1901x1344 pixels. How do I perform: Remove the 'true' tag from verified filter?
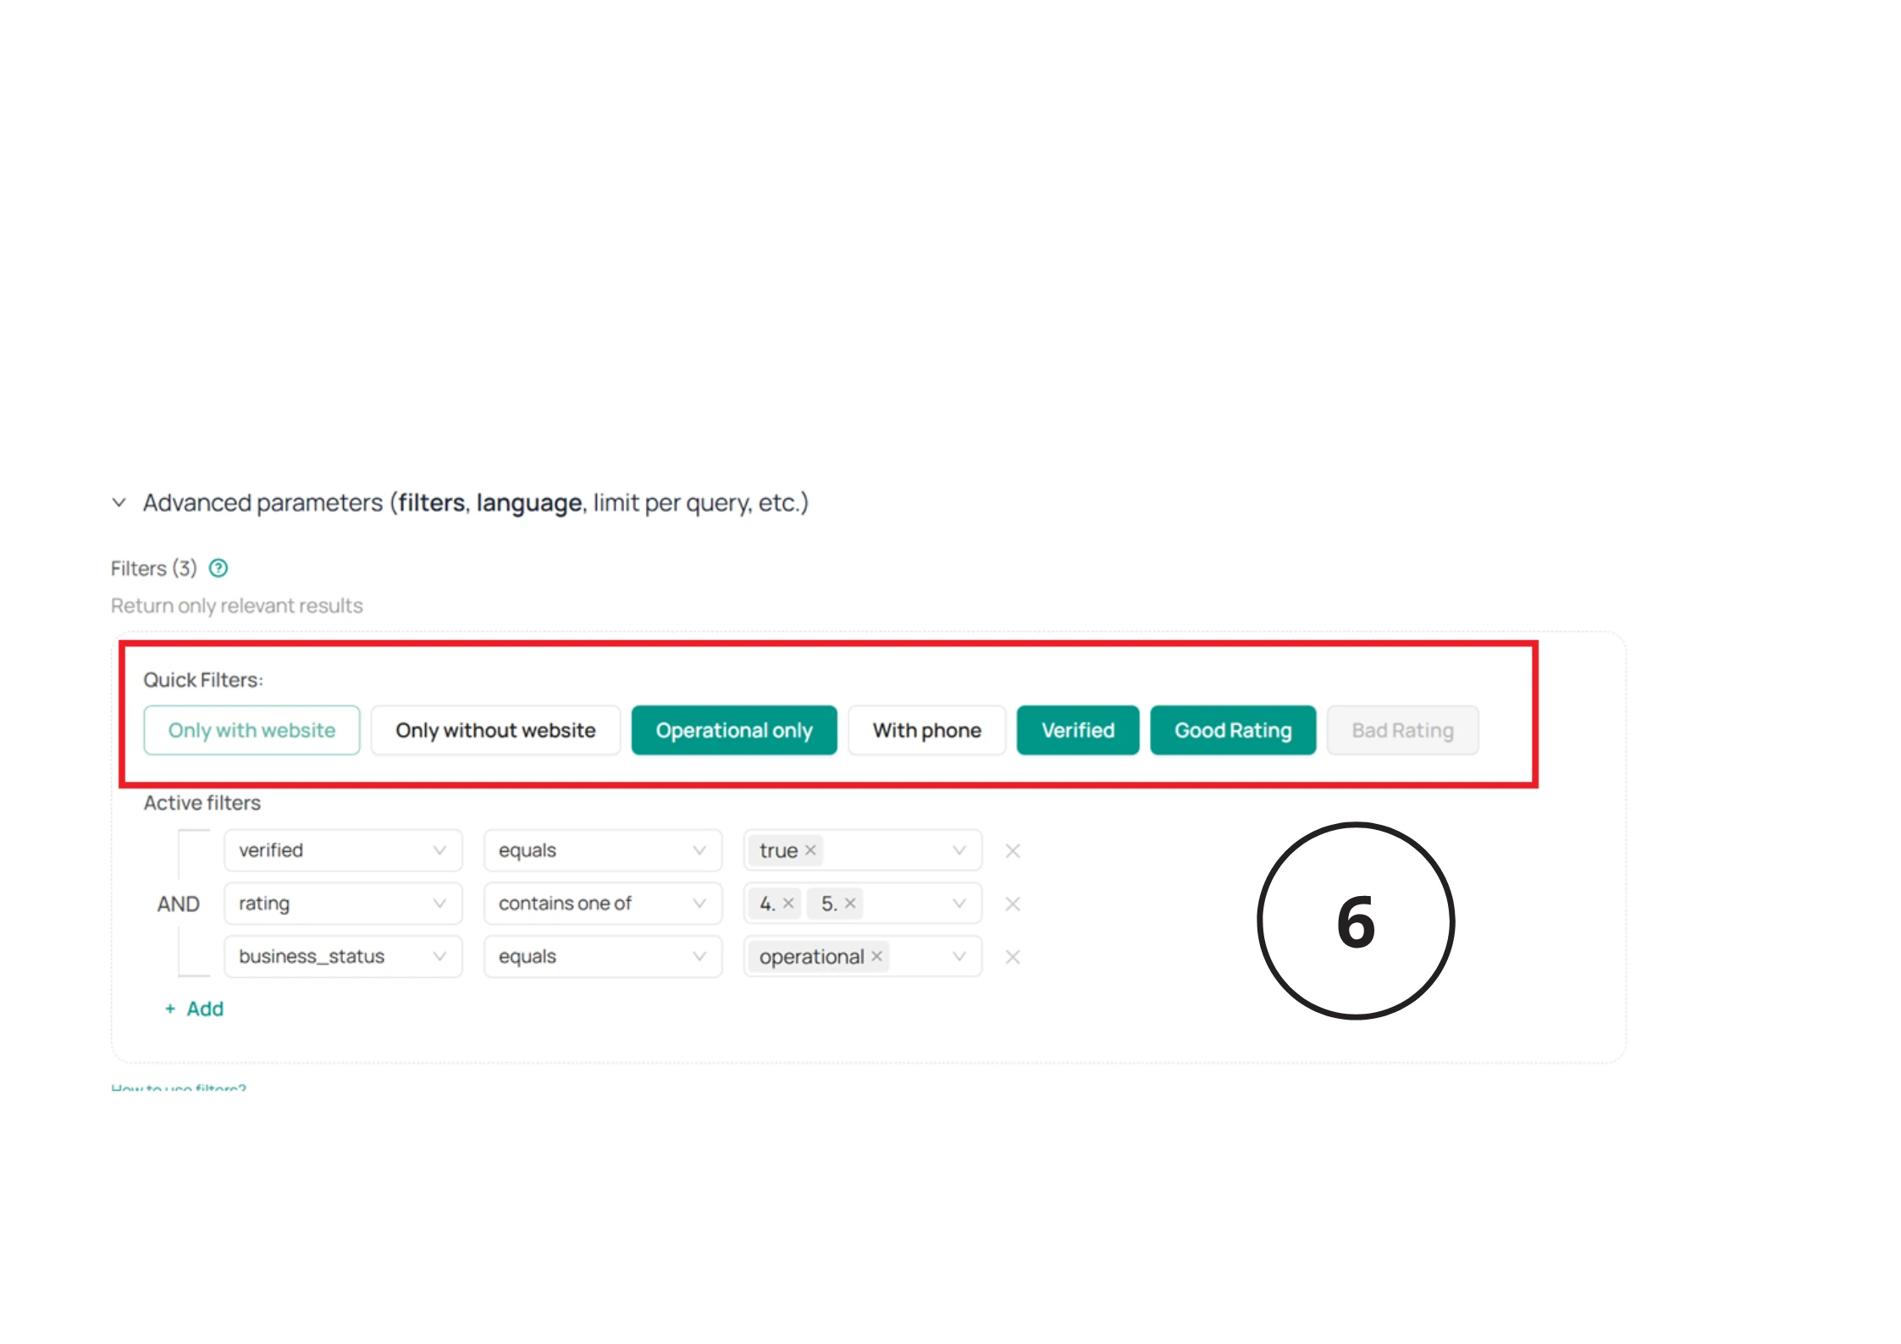pyautogui.click(x=810, y=850)
